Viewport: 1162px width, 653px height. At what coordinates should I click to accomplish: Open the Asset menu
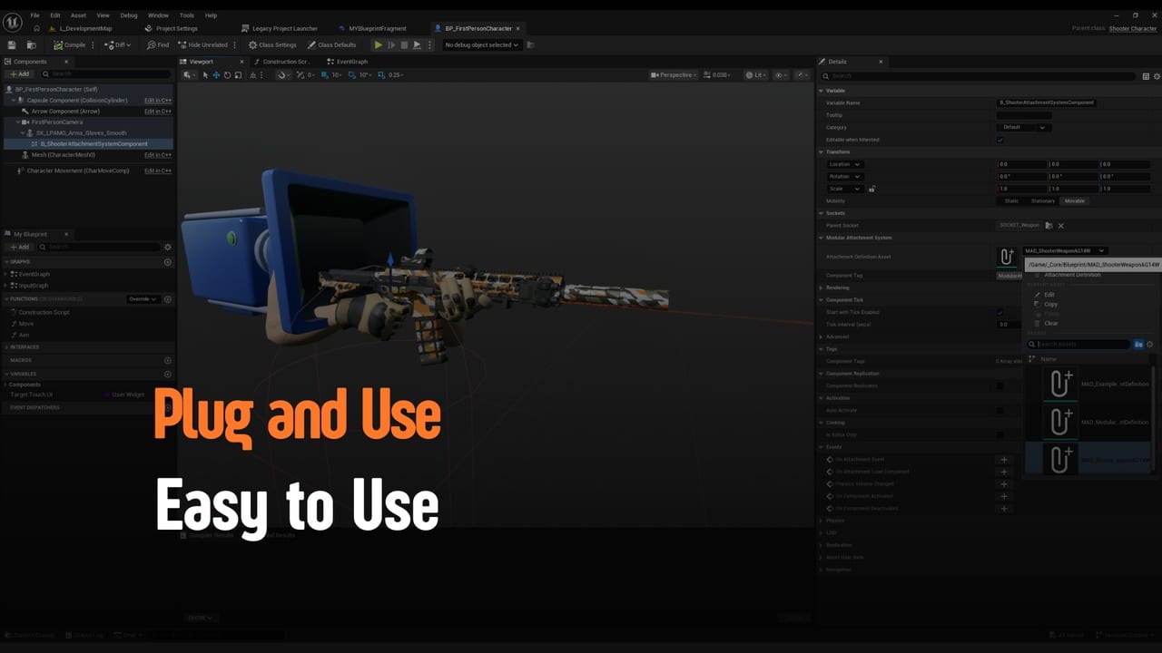point(78,15)
